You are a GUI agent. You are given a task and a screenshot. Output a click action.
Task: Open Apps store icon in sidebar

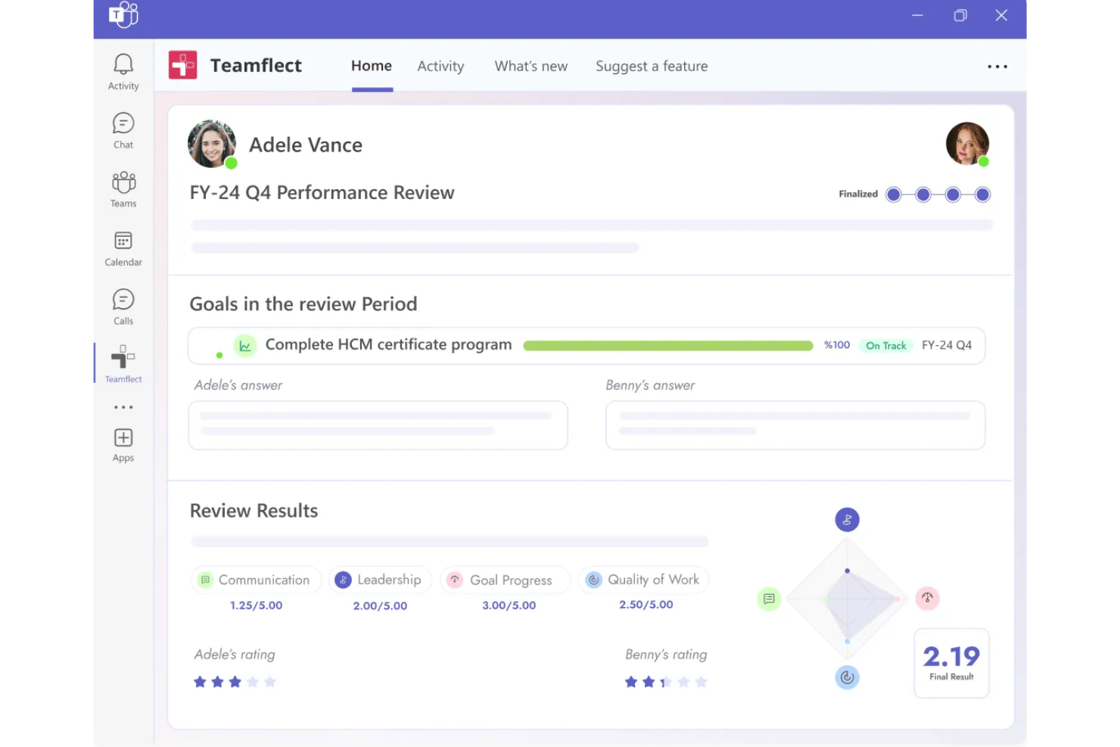(123, 445)
